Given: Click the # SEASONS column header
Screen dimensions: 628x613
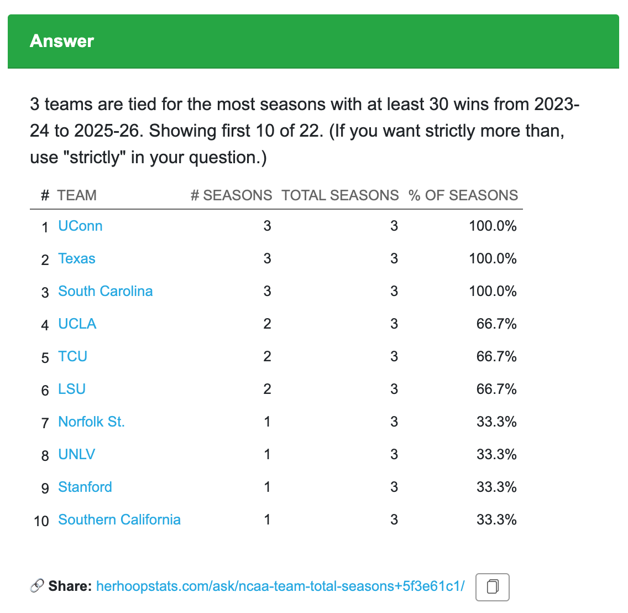Looking at the screenshot, I should [x=232, y=195].
